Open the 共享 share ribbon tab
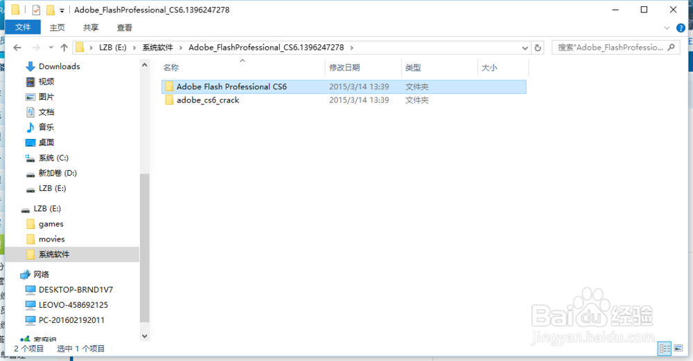The width and height of the screenshot is (693, 361). pyautogui.click(x=91, y=28)
